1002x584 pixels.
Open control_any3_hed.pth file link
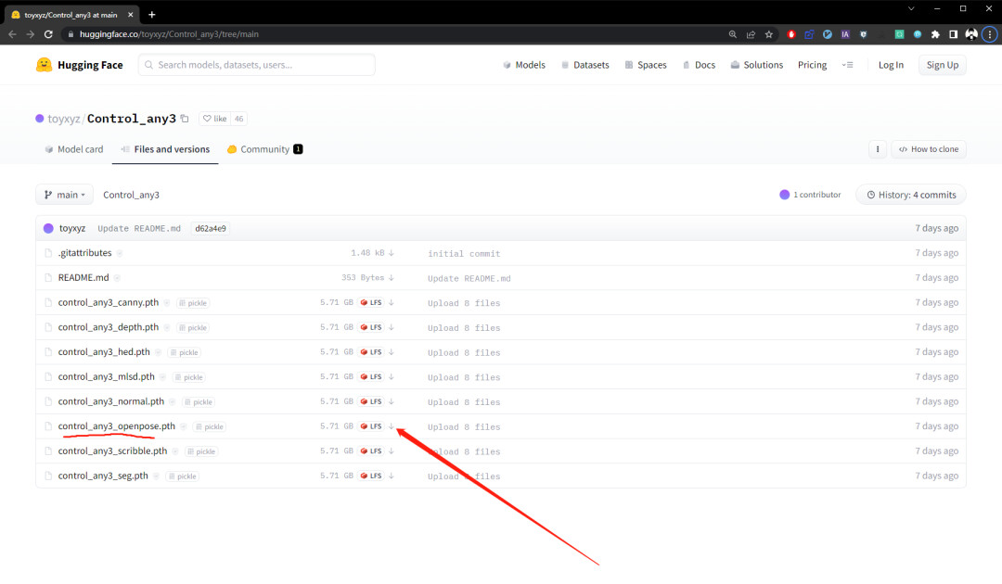pyautogui.click(x=104, y=351)
